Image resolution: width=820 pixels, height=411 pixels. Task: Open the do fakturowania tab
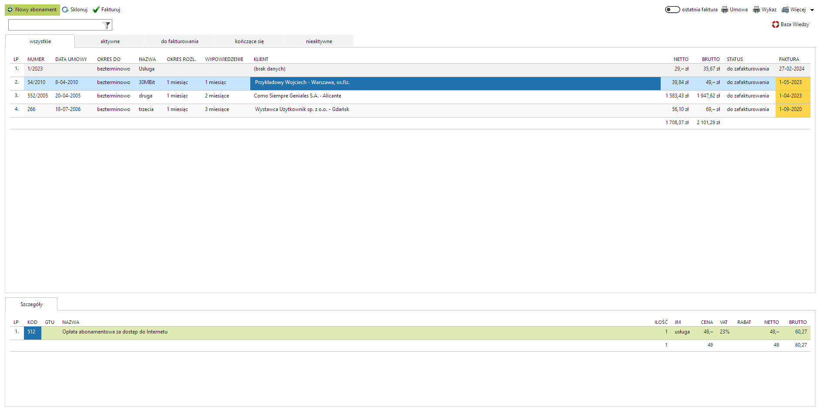pyautogui.click(x=179, y=41)
